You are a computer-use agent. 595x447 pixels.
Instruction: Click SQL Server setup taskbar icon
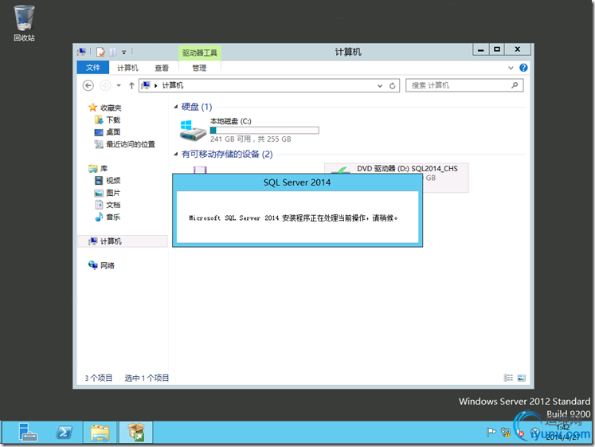(136, 433)
